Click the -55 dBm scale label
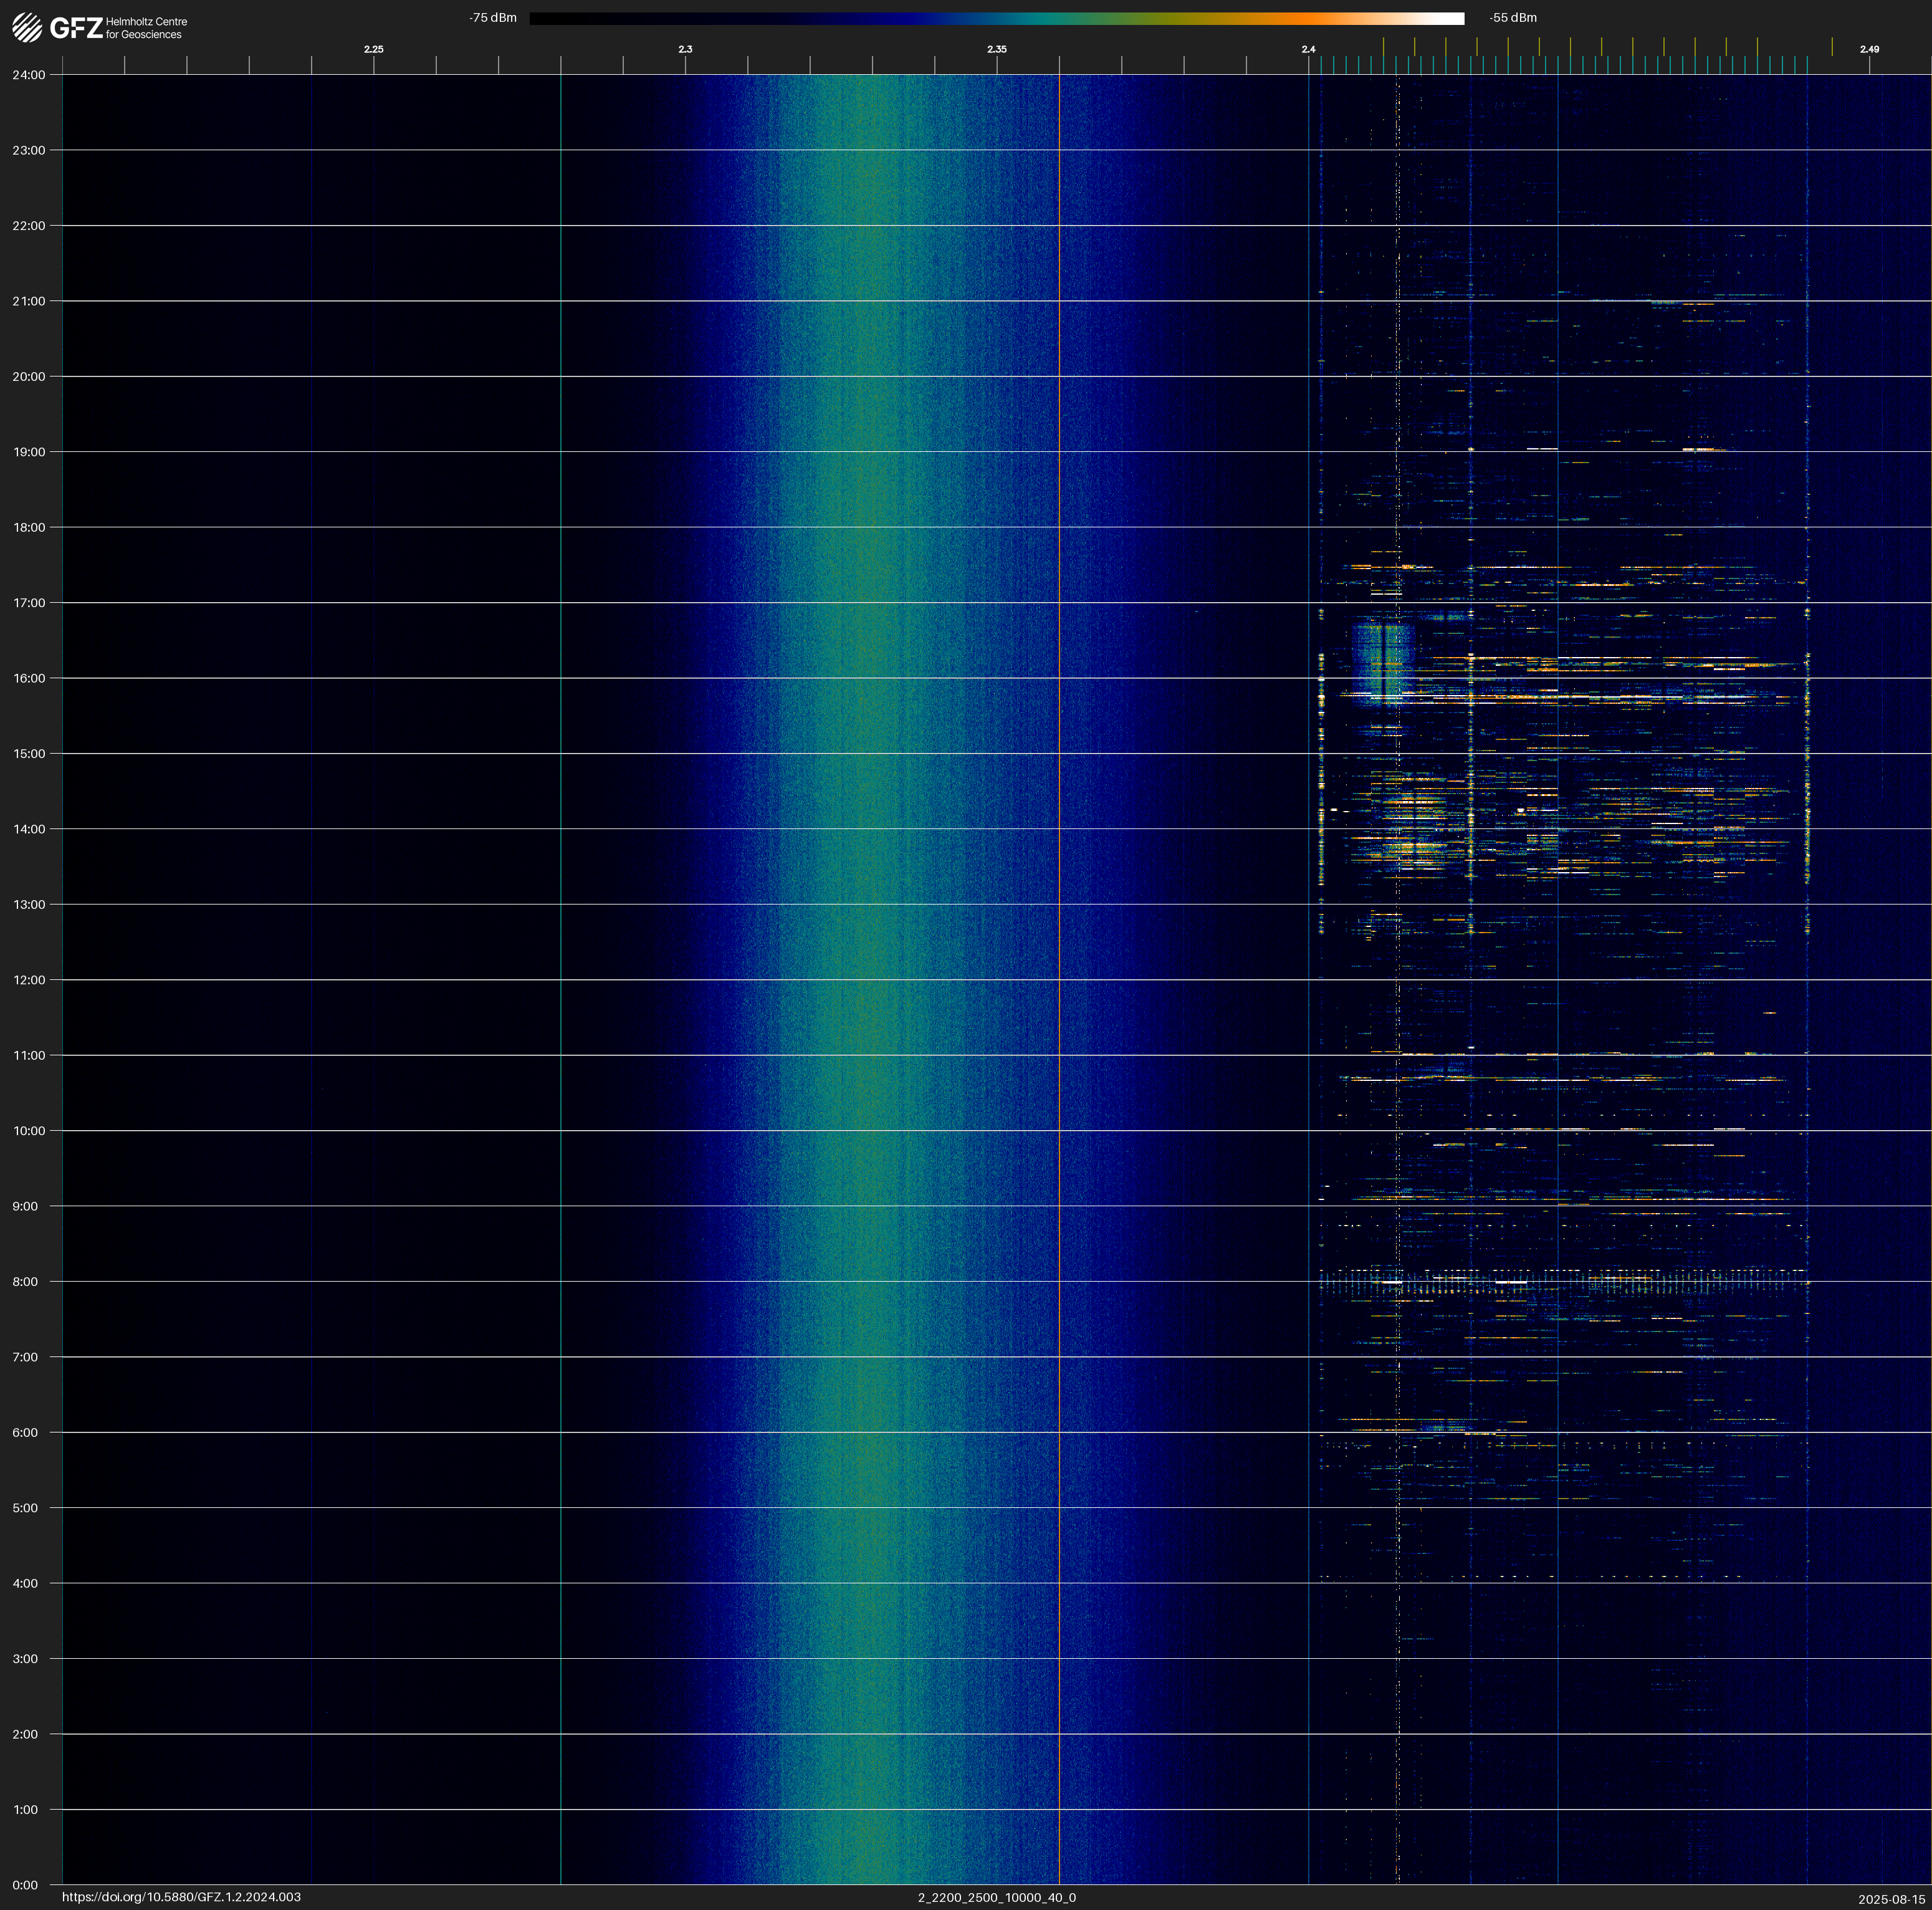Viewport: 1932px width, 1910px height. coord(1512,18)
